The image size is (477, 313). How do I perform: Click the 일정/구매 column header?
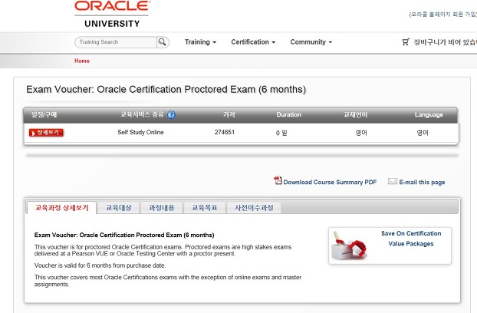pyautogui.click(x=44, y=114)
